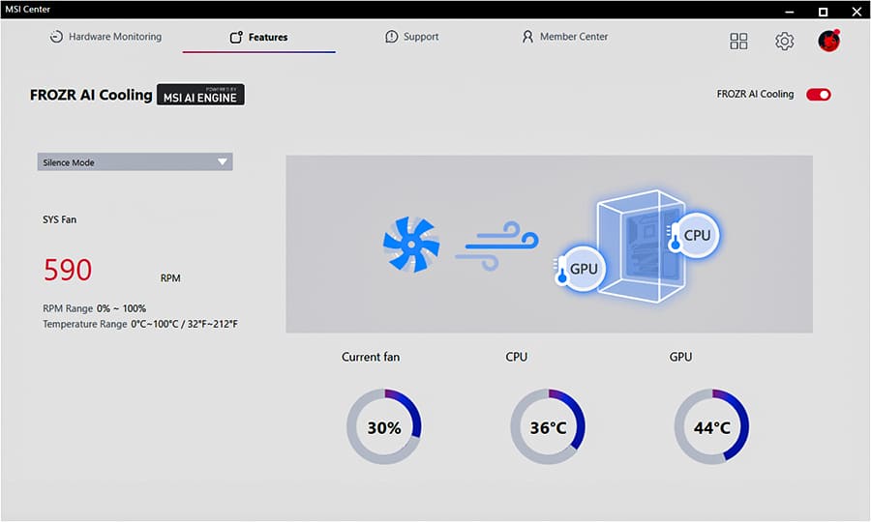Viewport: 871px width, 522px height.
Task: Click the blue fan icon
Action: coord(410,244)
